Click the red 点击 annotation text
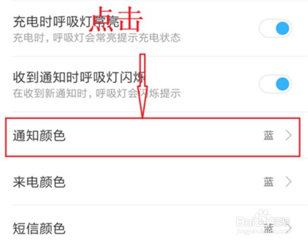Viewport: 308px width, 242px height. click(115, 19)
